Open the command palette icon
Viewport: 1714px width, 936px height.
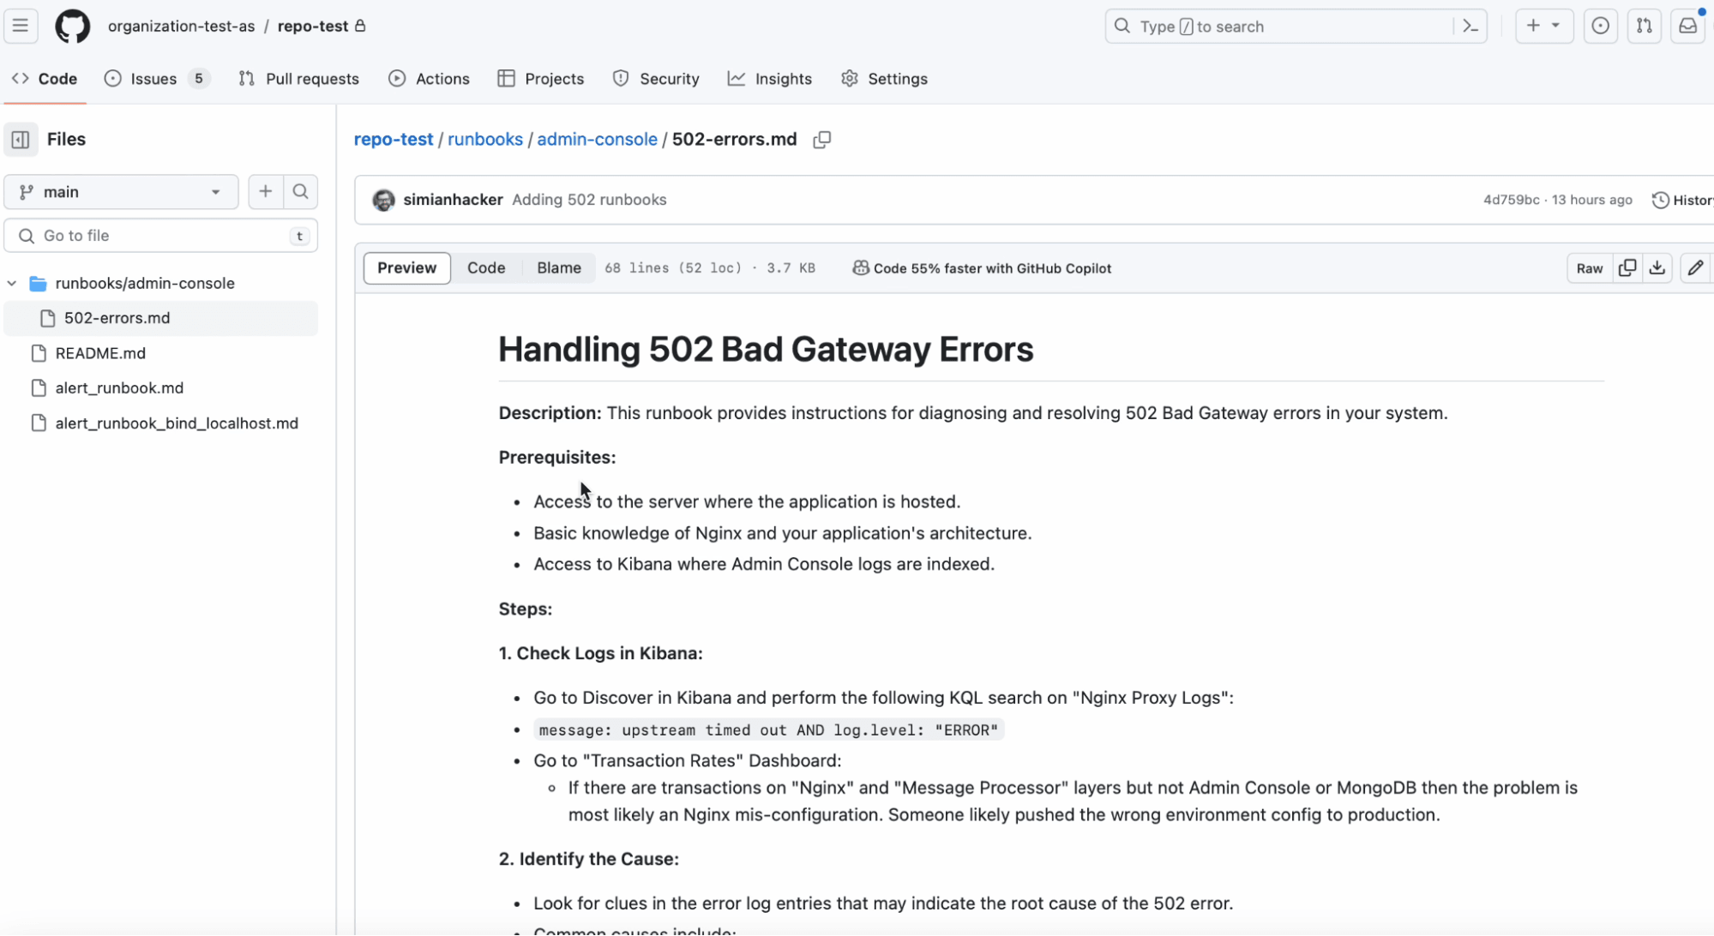click(1470, 27)
